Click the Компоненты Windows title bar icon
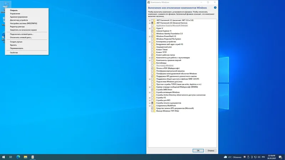285x160 pixels. [x=149, y=2]
